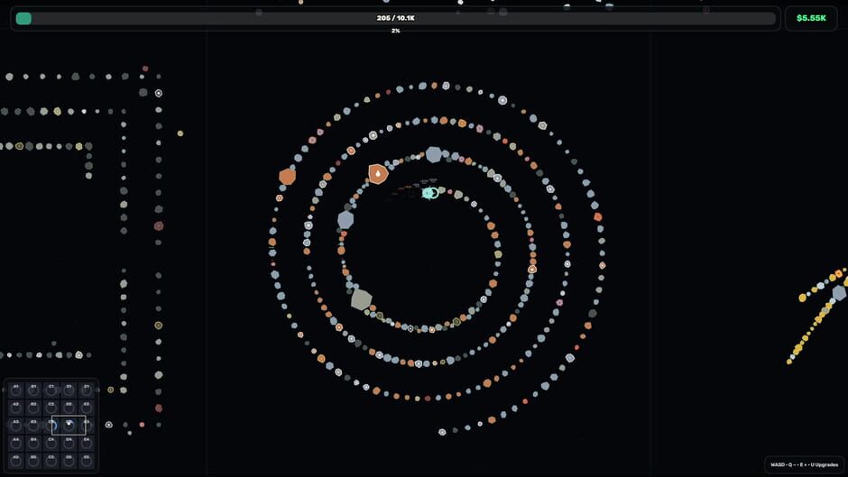Select minimap sector E1
This screenshot has height=477, width=848.
pyautogui.click(x=87, y=390)
